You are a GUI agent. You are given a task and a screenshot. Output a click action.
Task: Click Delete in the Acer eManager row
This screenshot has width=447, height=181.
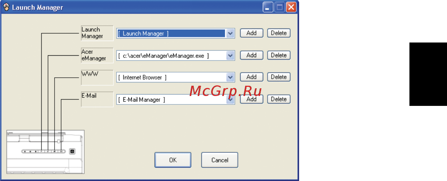(x=279, y=55)
